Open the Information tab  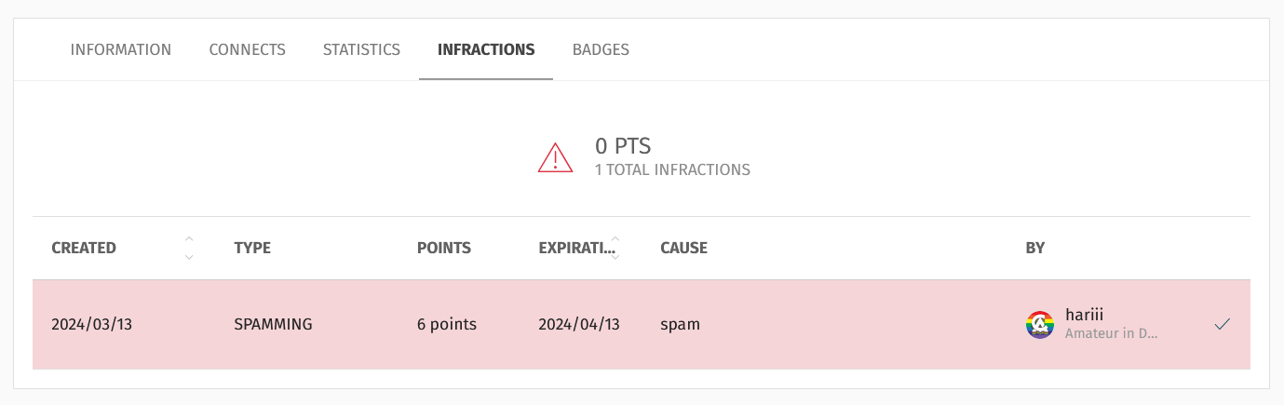coord(121,49)
